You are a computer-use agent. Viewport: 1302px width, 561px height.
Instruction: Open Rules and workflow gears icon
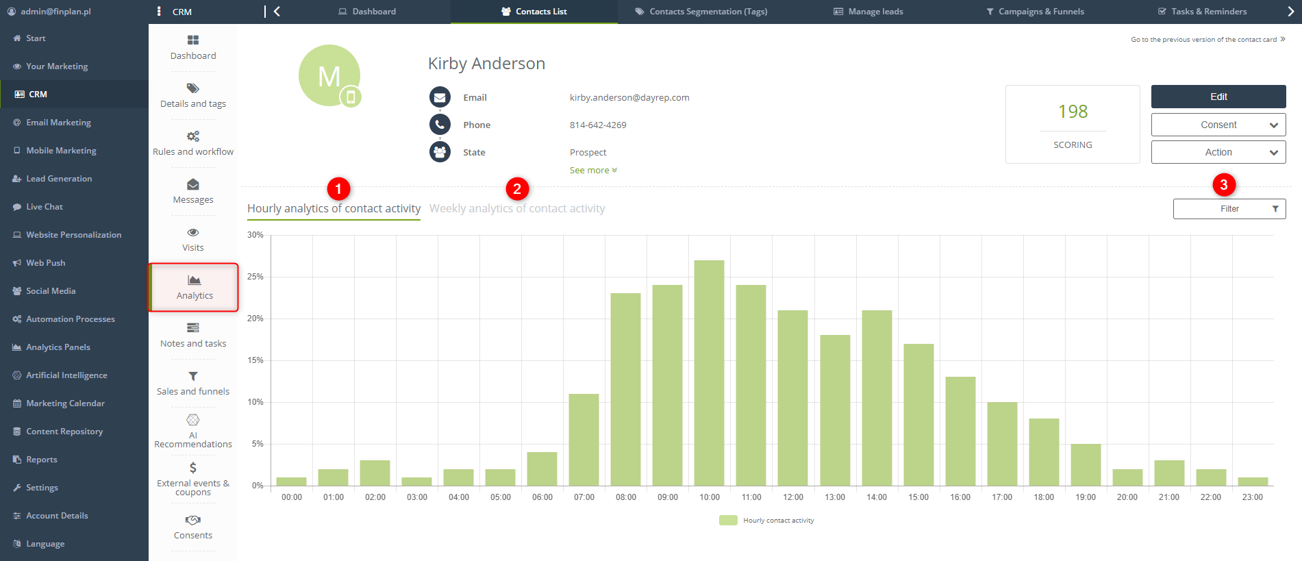coord(193,136)
